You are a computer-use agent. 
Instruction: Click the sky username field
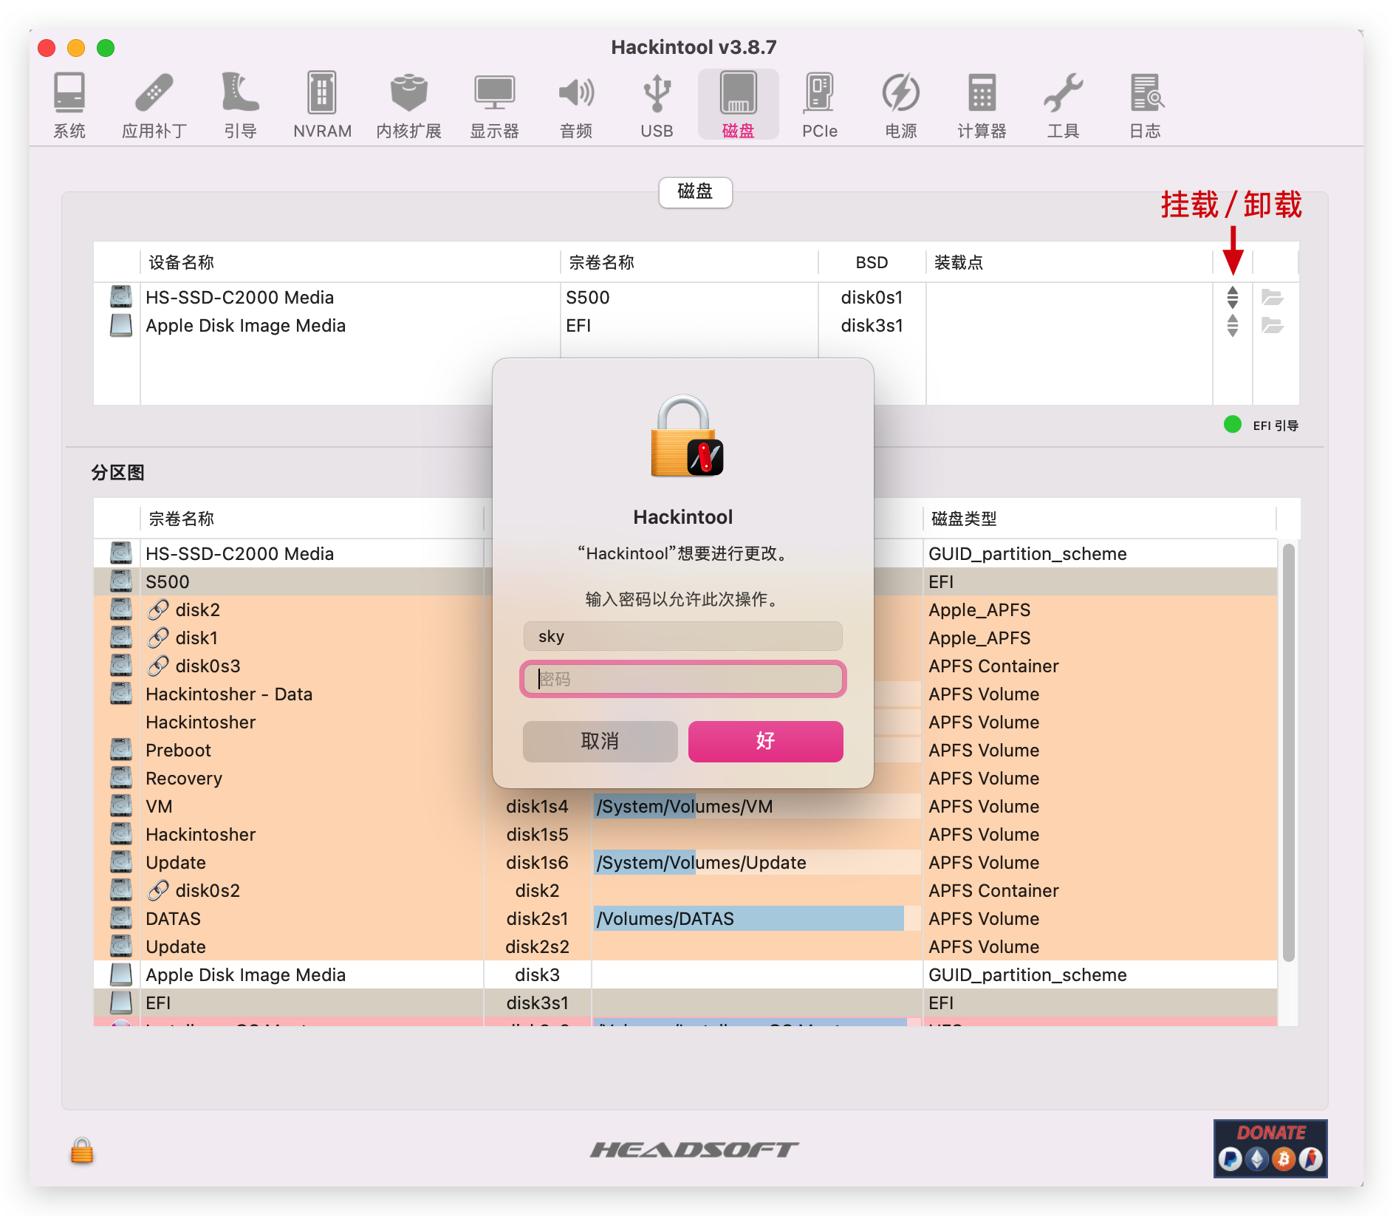click(682, 636)
